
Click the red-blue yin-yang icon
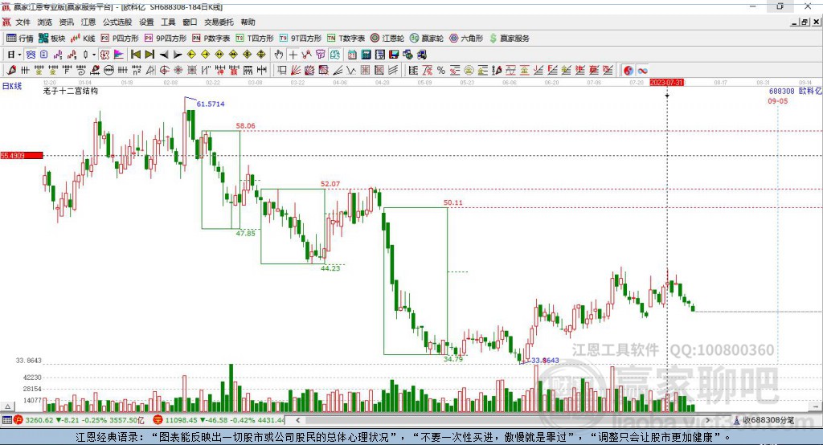tap(629, 71)
